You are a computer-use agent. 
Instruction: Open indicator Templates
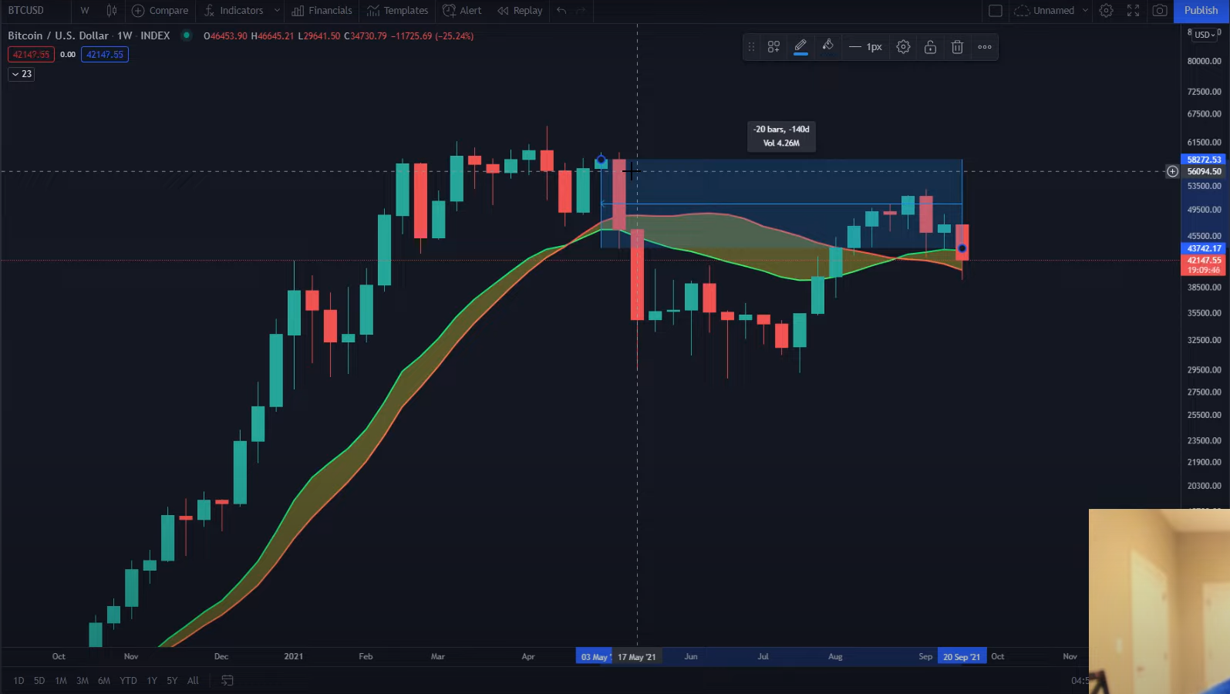point(397,11)
